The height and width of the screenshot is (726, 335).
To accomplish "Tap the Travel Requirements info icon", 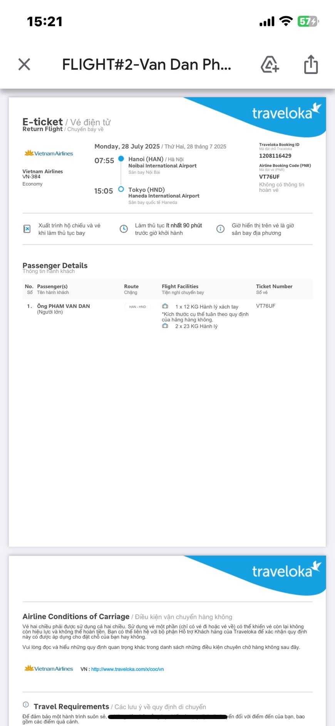I will pyautogui.click(x=26, y=705).
